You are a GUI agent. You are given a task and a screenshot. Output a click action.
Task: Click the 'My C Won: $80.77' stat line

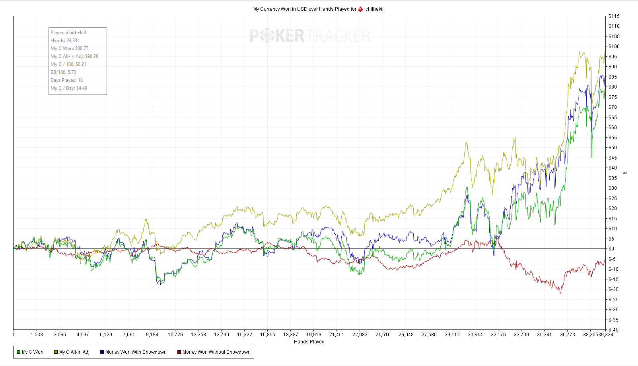coord(70,48)
